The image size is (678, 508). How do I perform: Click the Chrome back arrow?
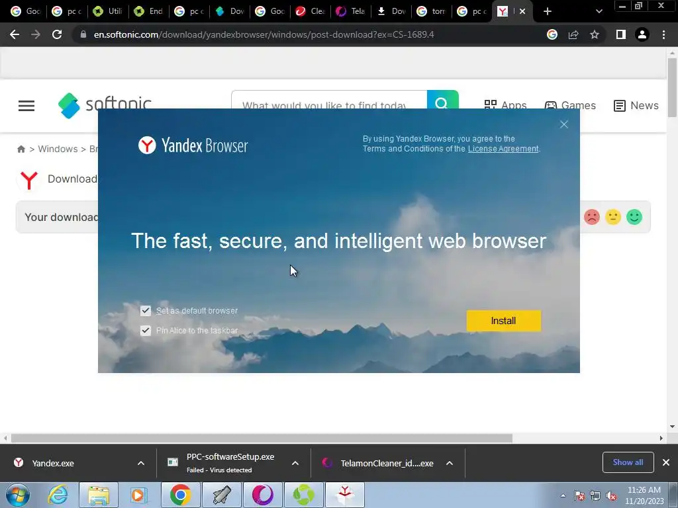click(15, 34)
